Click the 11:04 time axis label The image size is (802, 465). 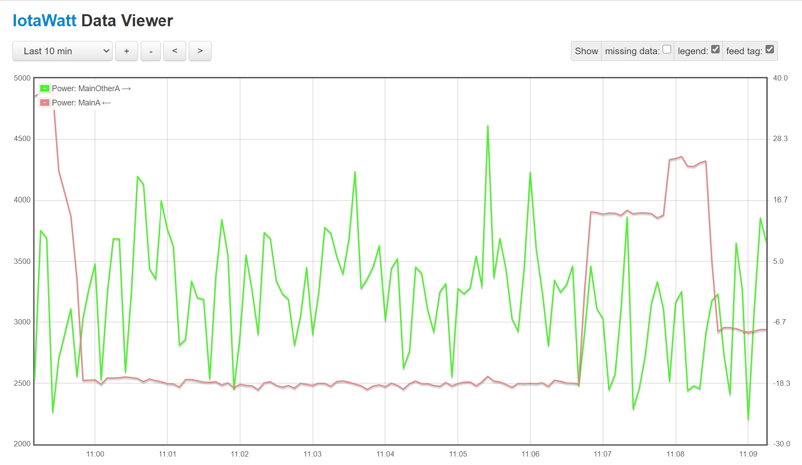pos(385,454)
